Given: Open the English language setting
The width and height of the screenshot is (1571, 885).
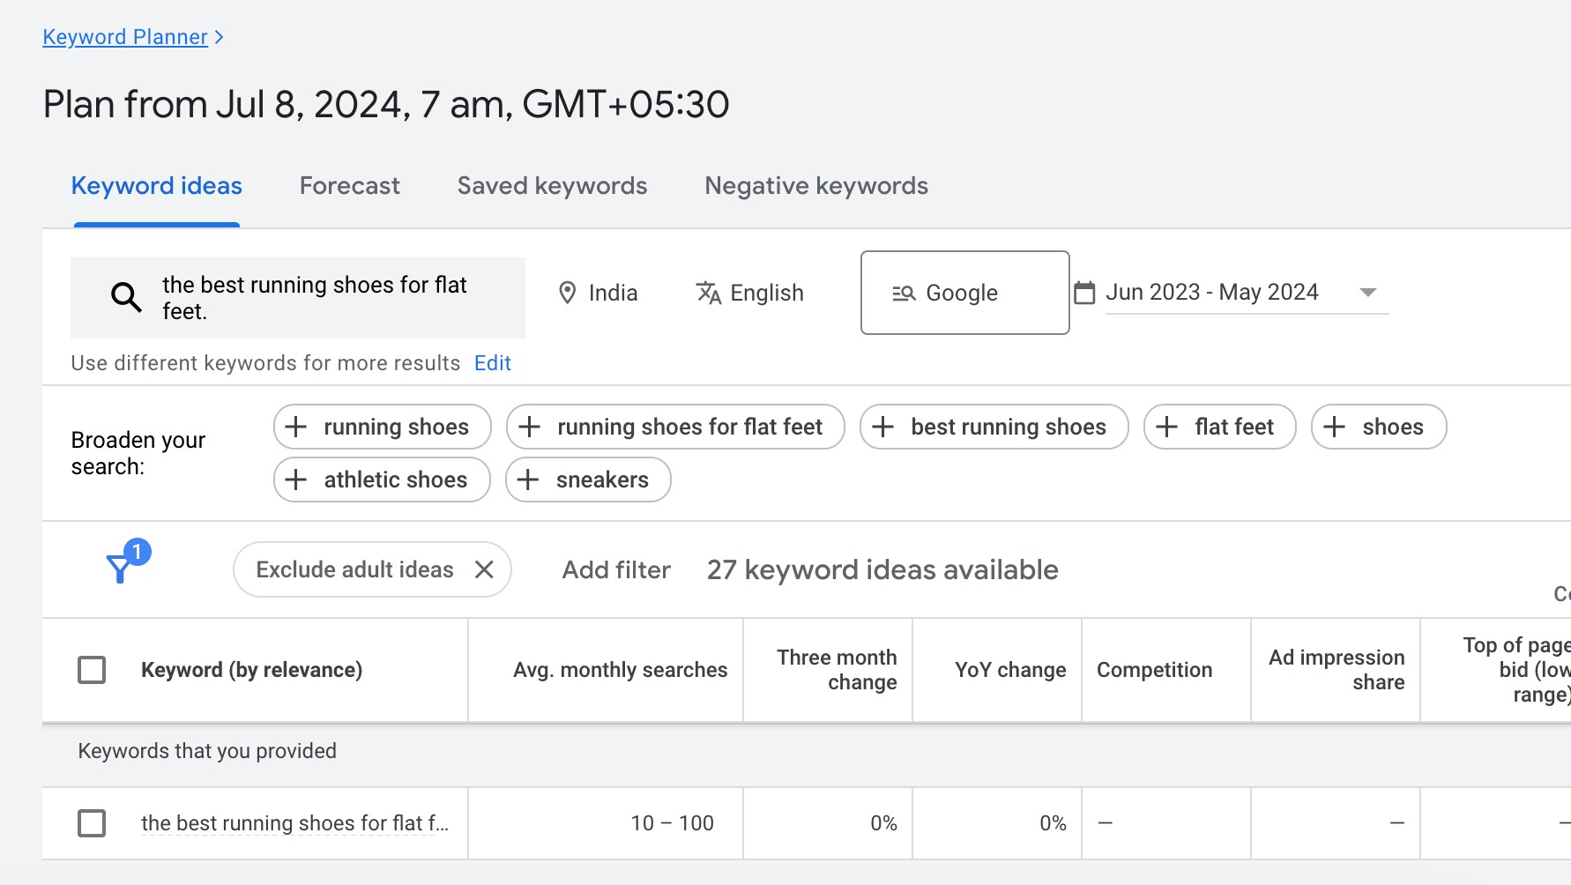Looking at the screenshot, I should tap(749, 293).
